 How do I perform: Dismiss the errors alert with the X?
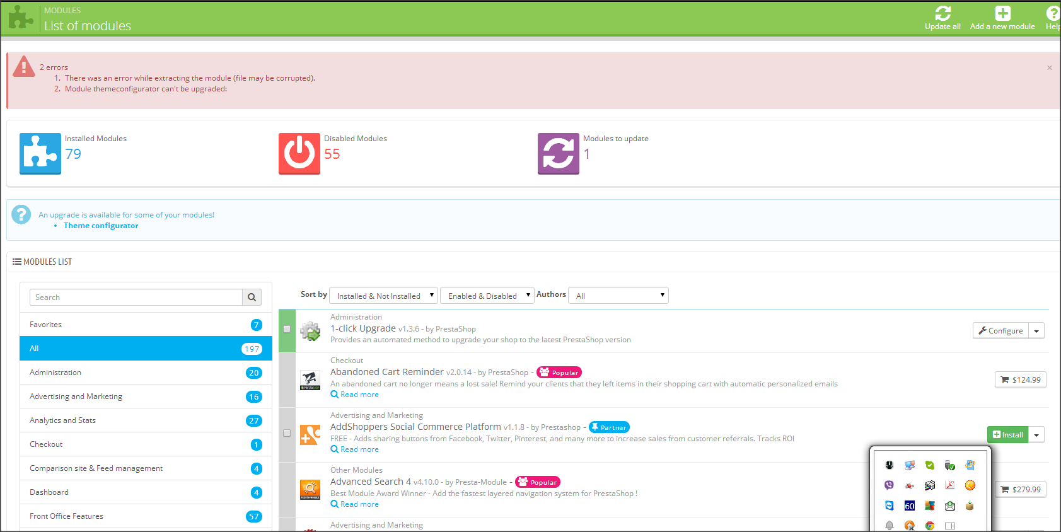pos(1050,68)
